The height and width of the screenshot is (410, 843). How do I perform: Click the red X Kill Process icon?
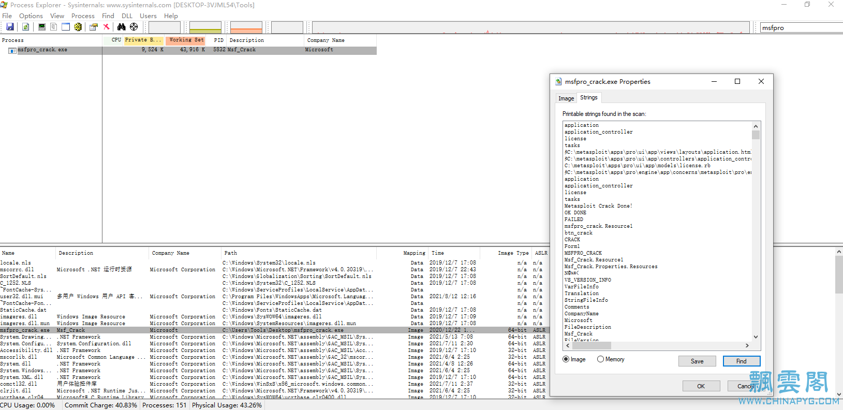click(x=106, y=27)
